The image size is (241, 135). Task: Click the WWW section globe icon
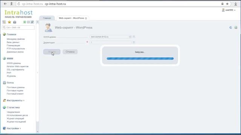(x=4, y=58)
